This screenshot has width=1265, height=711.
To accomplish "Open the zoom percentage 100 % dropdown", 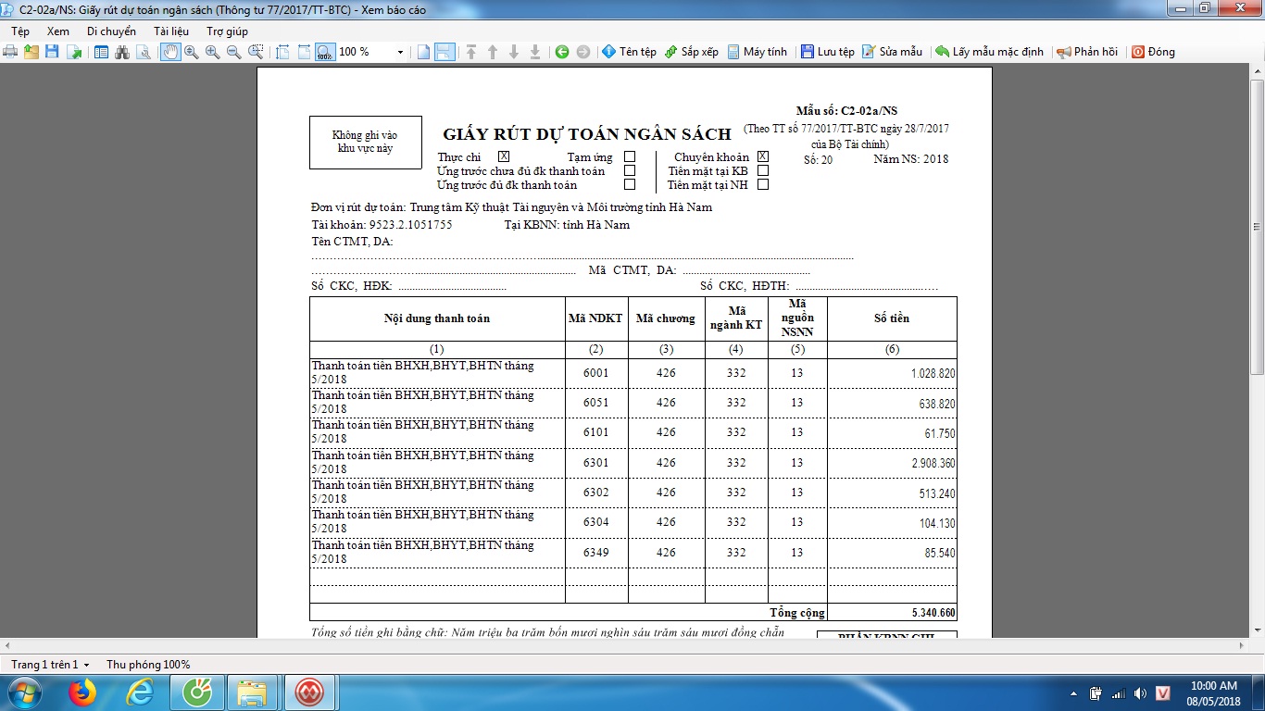I will tap(400, 52).
